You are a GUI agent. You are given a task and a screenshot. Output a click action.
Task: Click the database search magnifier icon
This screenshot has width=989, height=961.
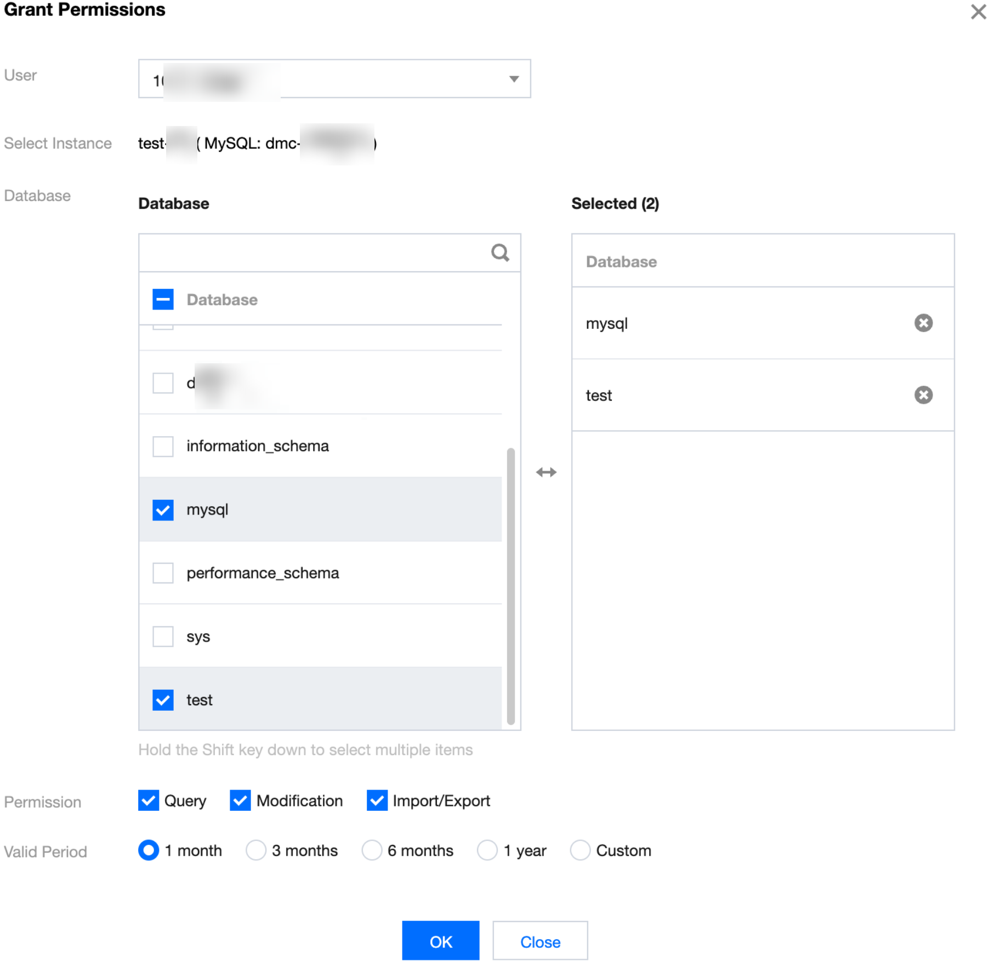point(499,253)
